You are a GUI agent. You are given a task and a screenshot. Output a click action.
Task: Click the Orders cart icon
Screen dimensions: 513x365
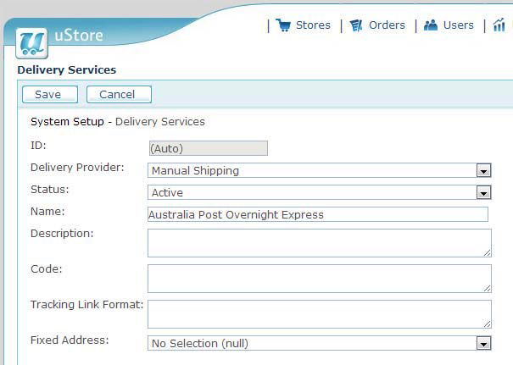(356, 25)
